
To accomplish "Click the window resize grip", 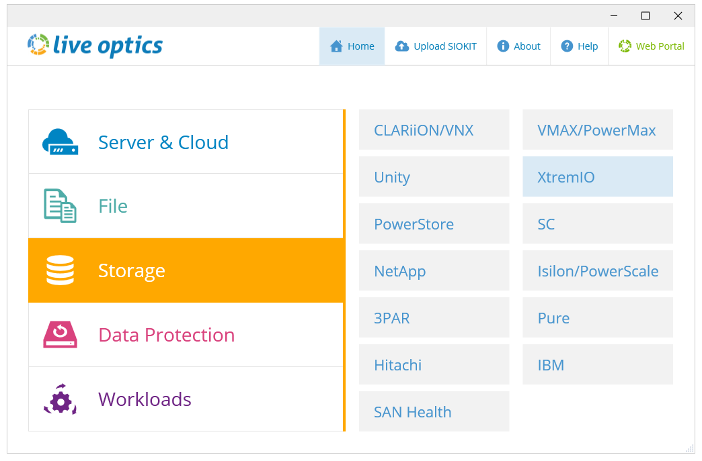I will pyautogui.click(x=691, y=448).
